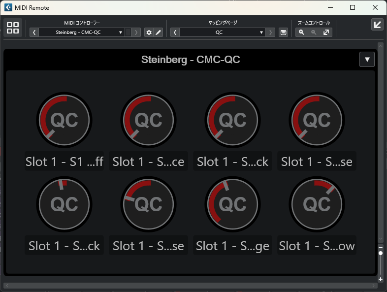Click the 'Steinberg - CMC-QC' surface title
Viewport: 387px width, 292px height.
pos(190,60)
